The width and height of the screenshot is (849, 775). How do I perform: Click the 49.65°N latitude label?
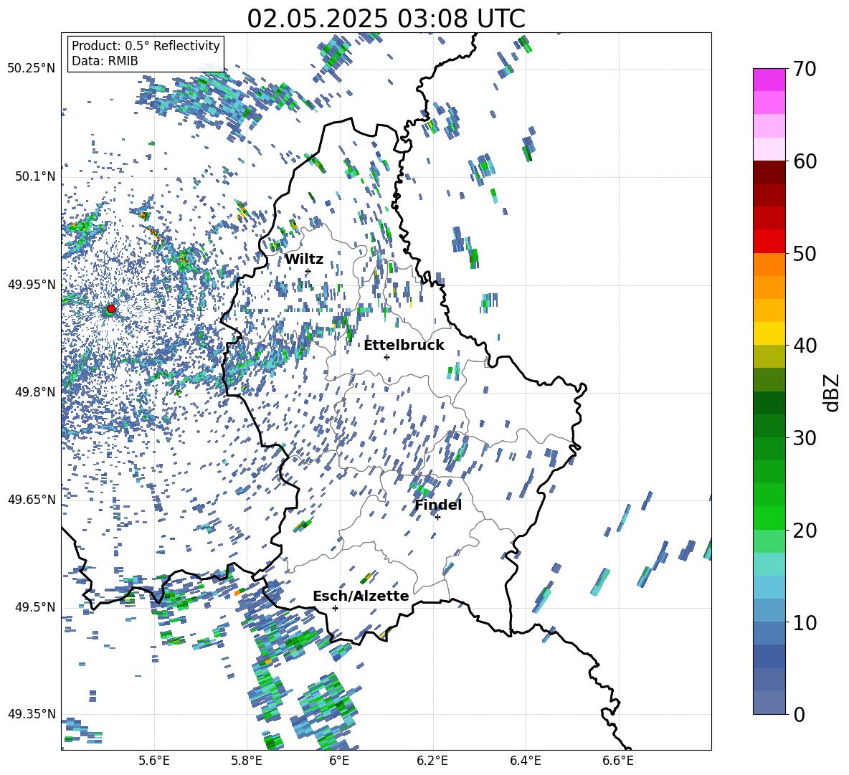click(x=32, y=499)
